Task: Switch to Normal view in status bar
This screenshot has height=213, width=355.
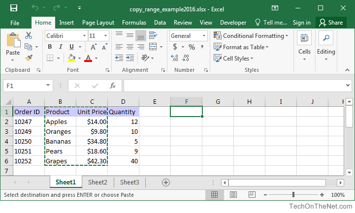Action: click(214, 195)
